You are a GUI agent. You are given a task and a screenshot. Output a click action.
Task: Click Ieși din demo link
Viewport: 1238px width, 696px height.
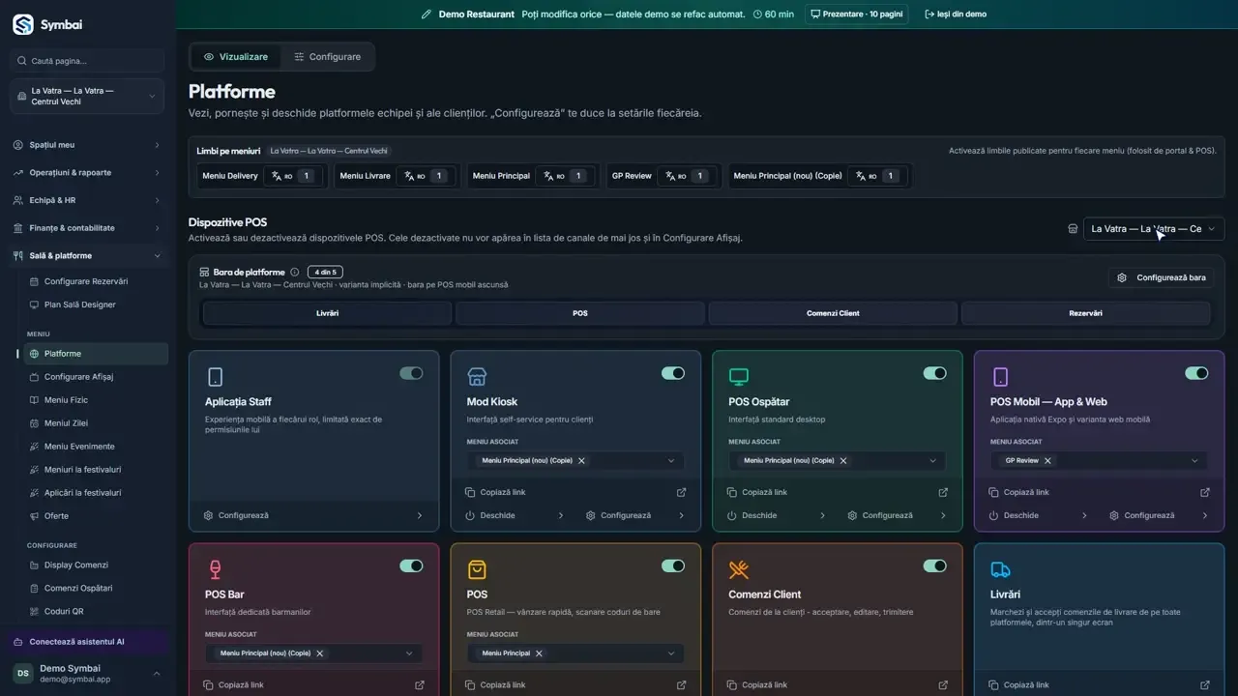pos(956,14)
